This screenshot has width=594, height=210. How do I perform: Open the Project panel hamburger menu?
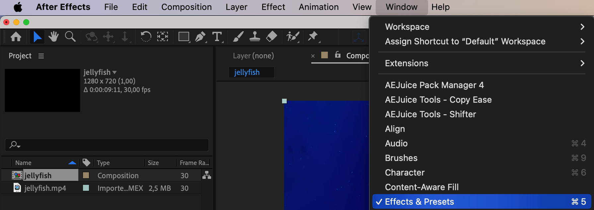tap(41, 56)
